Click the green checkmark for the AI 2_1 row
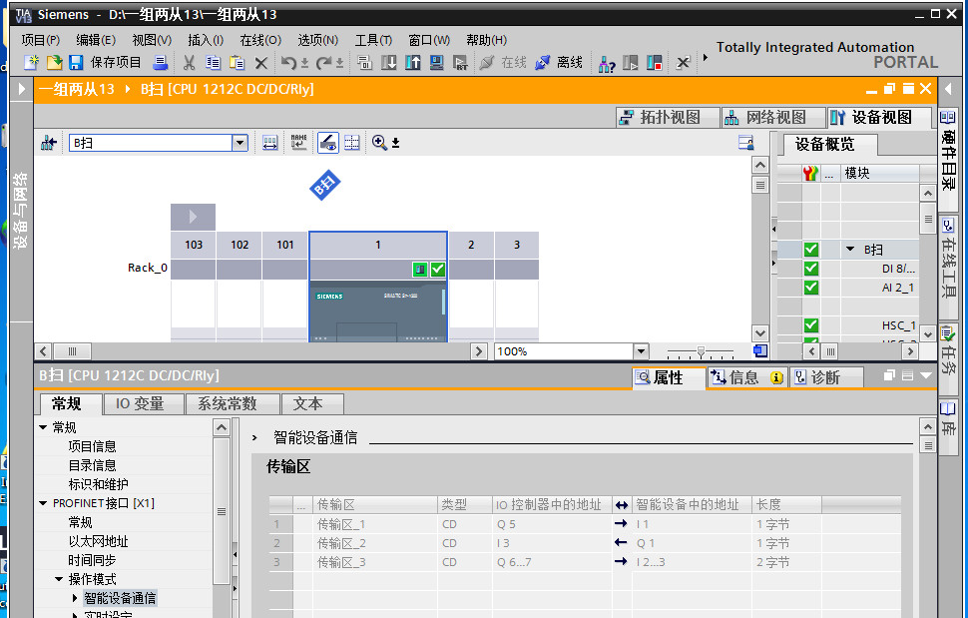Viewport: 968px width, 618px height. [x=811, y=288]
